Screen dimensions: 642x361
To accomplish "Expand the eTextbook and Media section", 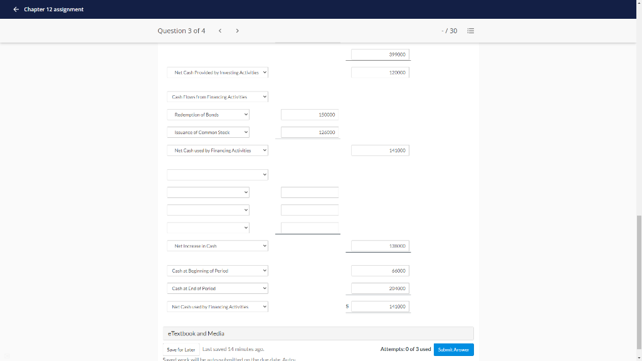I will (x=318, y=333).
